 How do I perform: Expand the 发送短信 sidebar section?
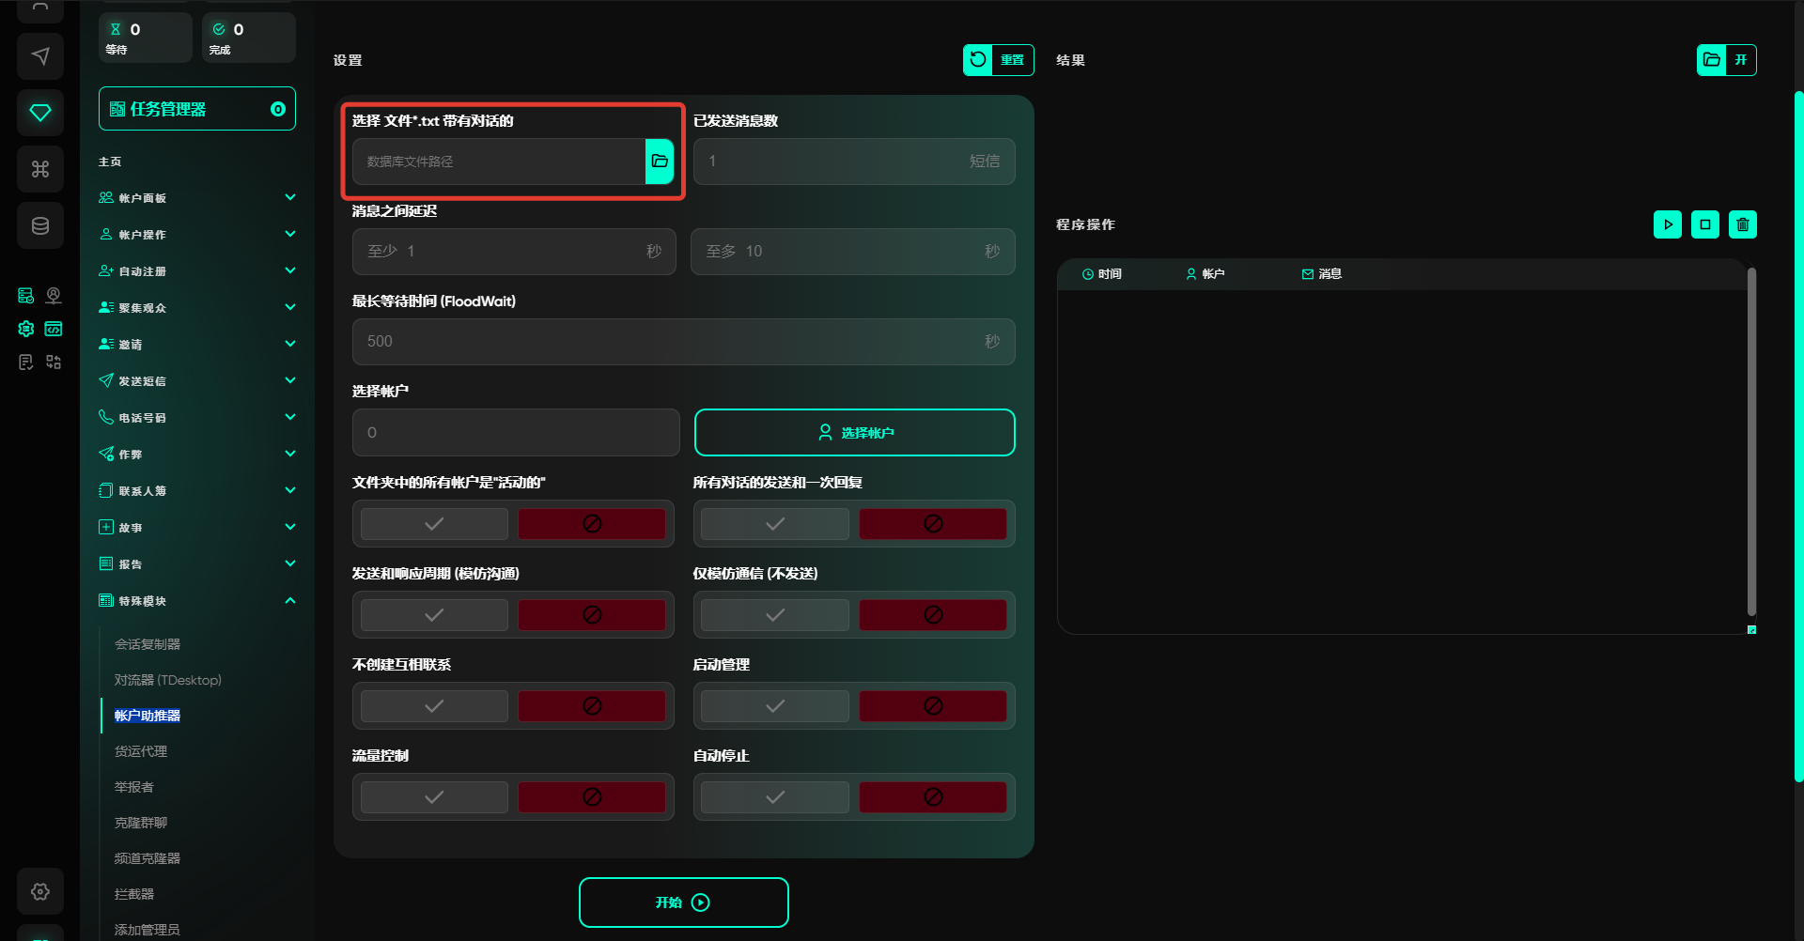tap(196, 381)
